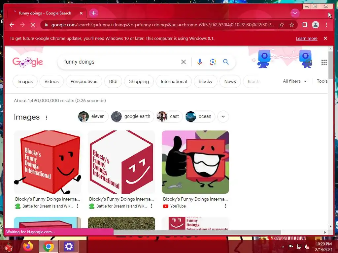Choose the Blocky filter chip

coord(205,82)
